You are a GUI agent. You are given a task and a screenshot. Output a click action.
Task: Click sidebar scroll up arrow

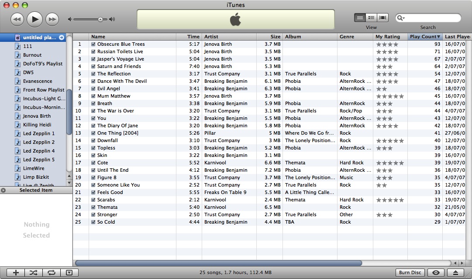click(69, 176)
